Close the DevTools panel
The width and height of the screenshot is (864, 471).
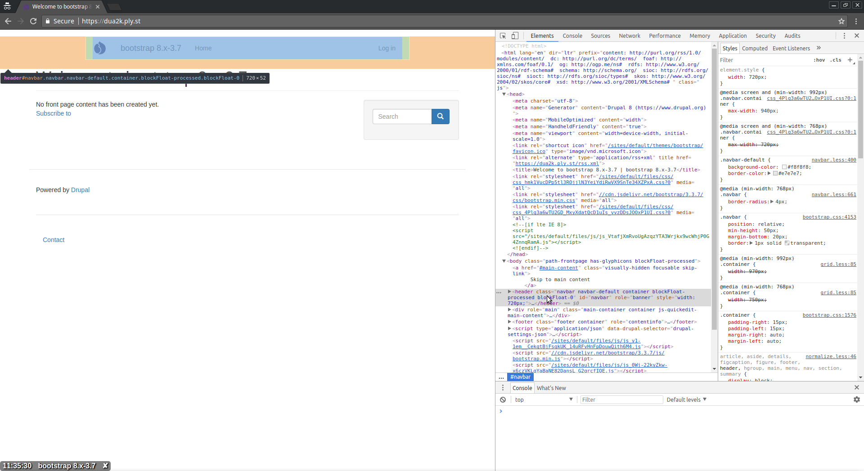pos(856,36)
